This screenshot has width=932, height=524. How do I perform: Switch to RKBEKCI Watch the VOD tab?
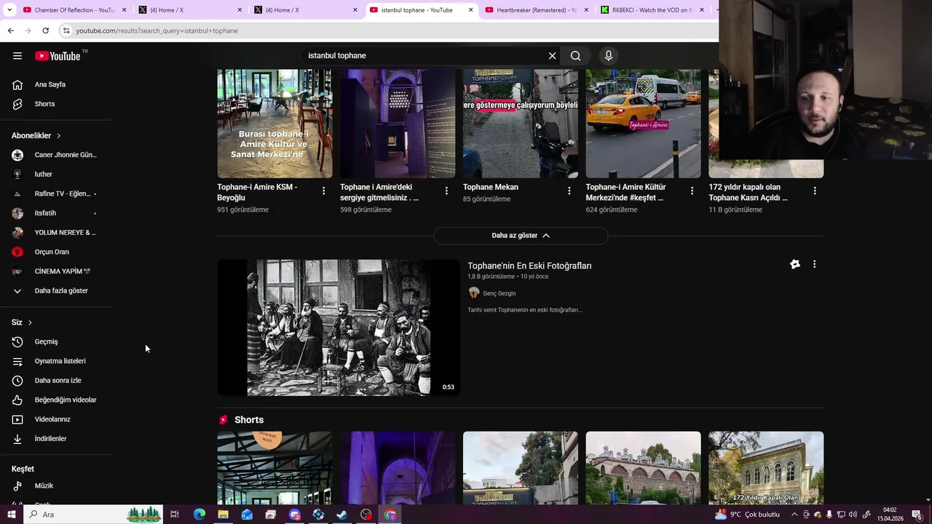tap(652, 10)
